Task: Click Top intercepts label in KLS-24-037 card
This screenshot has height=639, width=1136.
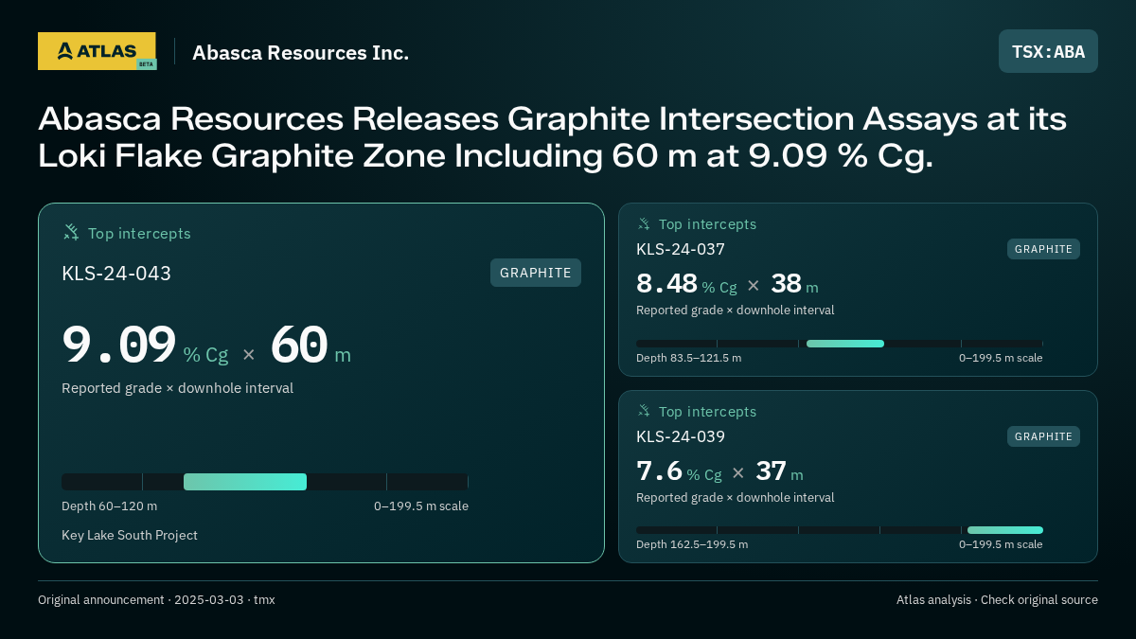Action: click(x=707, y=224)
